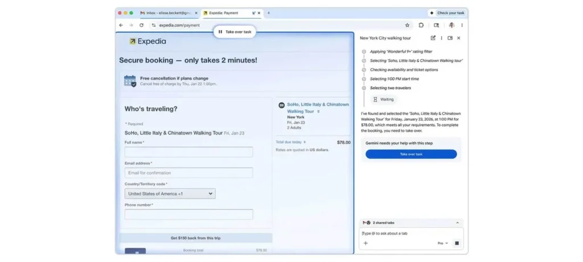Open Gemini panel three-dot options menu

[x=441, y=38]
